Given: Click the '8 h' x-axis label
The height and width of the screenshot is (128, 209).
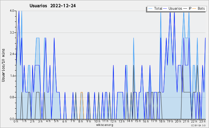Looking at the screenshot, I should coord(81,121).
